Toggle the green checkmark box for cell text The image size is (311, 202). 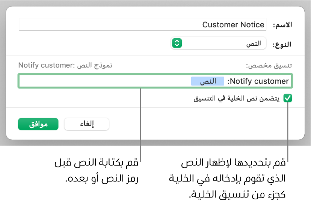(x=288, y=98)
